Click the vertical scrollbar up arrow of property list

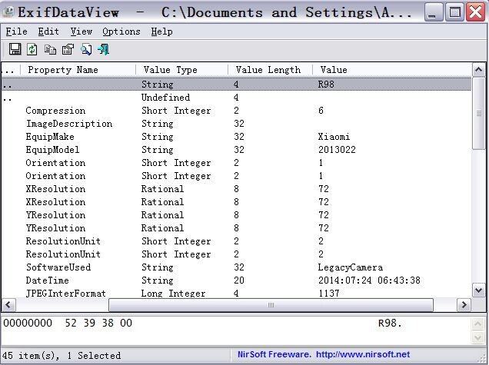click(478, 70)
